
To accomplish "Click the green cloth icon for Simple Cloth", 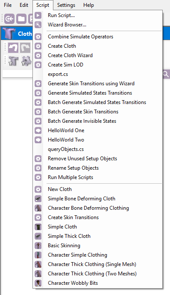I will (x=38, y=227).
